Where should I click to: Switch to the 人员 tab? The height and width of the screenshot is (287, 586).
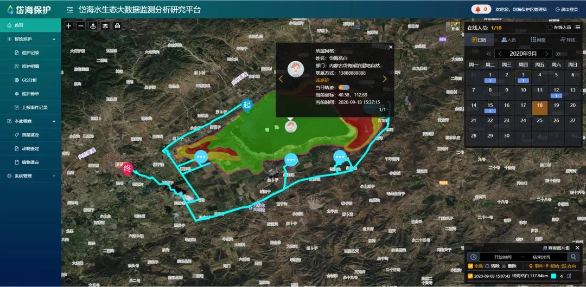click(508, 40)
